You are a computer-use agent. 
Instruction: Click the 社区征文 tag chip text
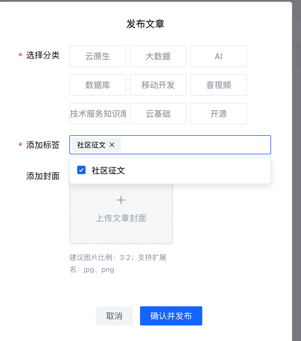click(x=91, y=145)
